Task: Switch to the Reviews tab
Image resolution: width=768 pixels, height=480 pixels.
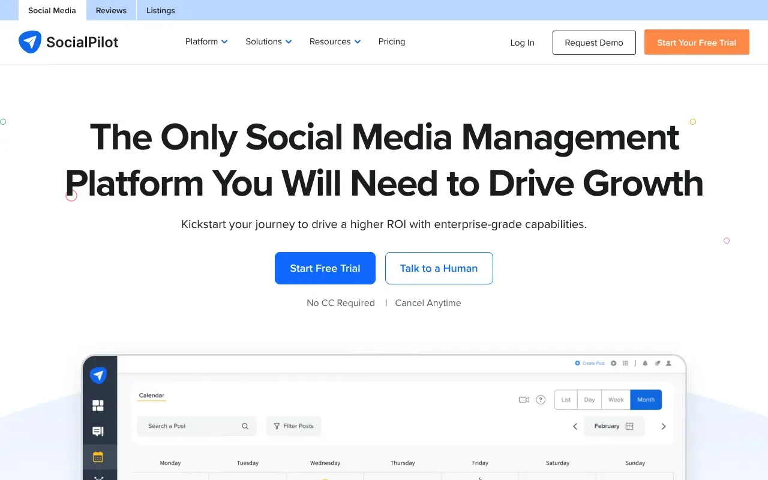Action: (110, 10)
